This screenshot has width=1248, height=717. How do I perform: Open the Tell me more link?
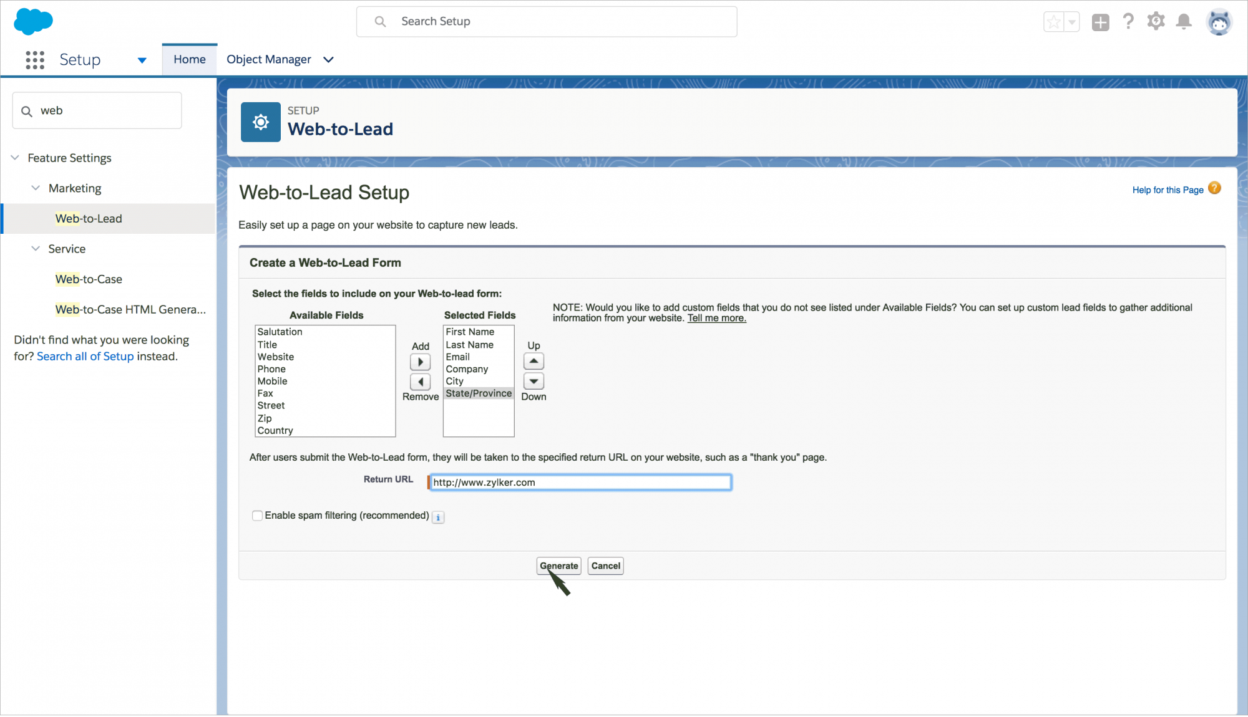tap(716, 318)
